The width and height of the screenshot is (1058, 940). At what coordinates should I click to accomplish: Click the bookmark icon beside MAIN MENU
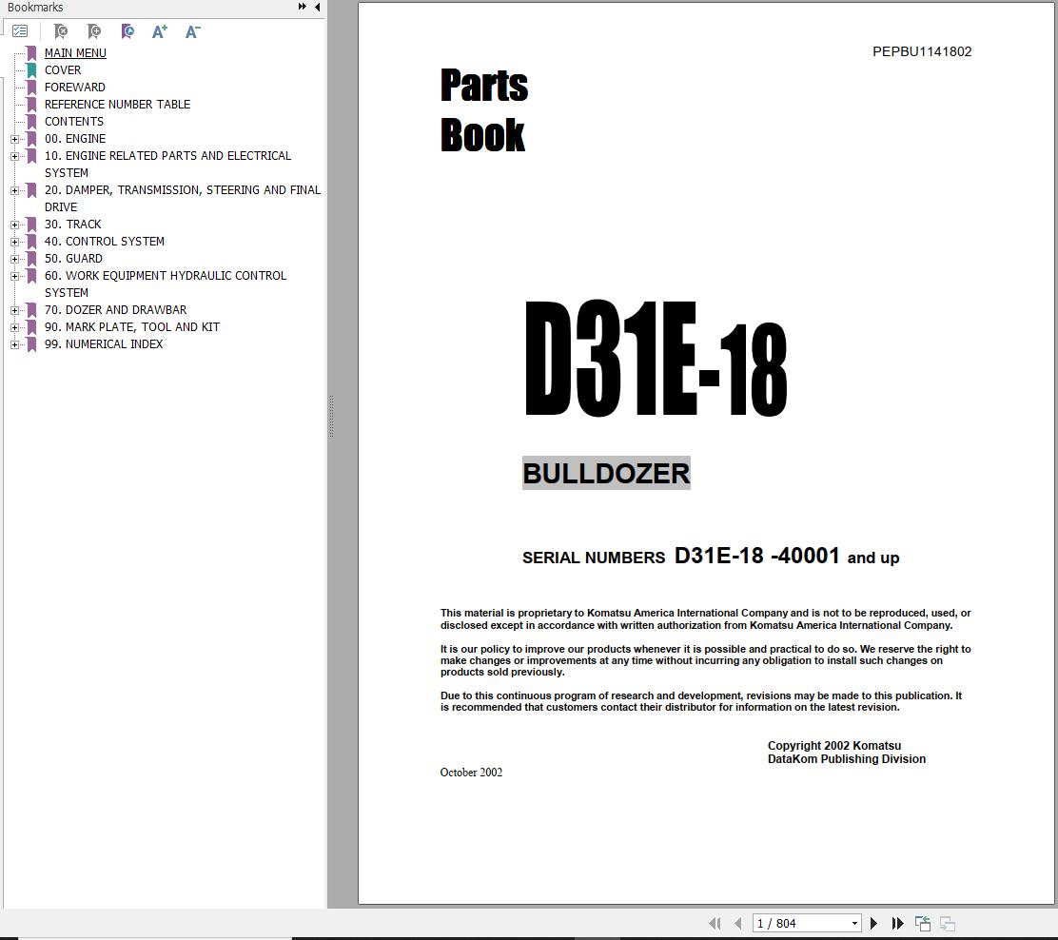coord(31,53)
